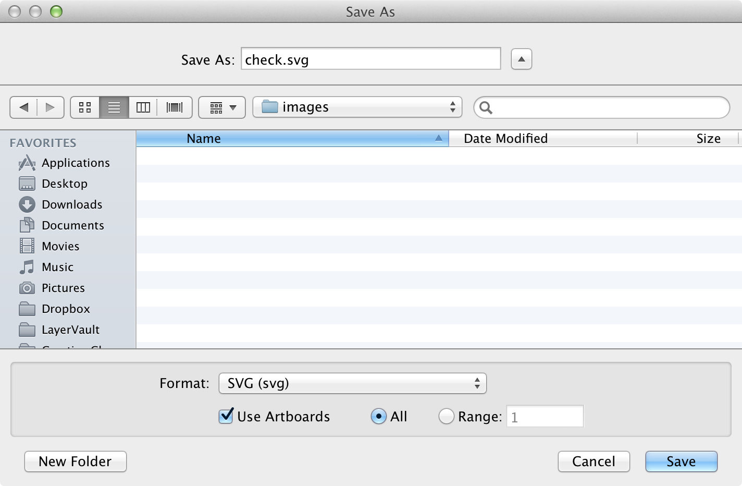Click the search field
The image size is (742, 486).
tap(602, 107)
